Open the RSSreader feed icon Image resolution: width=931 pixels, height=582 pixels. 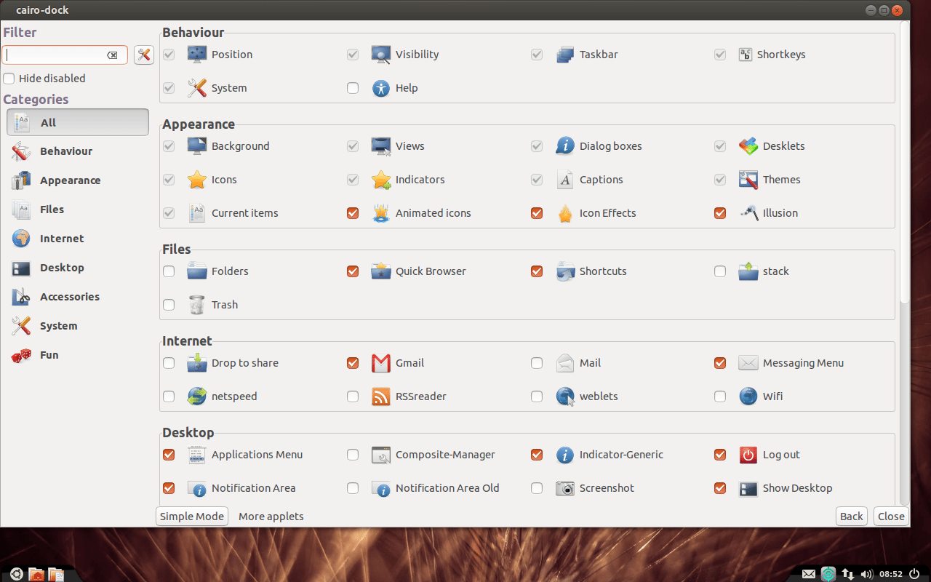tap(381, 396)
